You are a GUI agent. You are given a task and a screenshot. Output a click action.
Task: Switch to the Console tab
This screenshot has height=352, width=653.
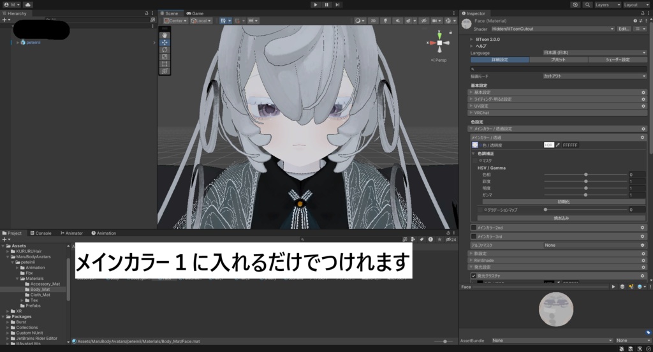pos(41,233)
